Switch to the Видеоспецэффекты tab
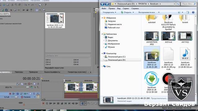198x111 pixels. (x=52, y=72)
